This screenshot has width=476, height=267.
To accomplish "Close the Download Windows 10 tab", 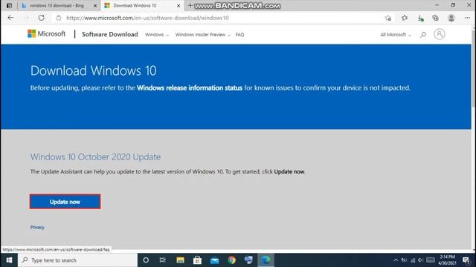I will click(178, 5).
